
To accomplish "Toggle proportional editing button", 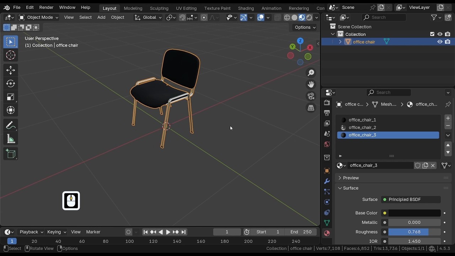I will pos(204,17).
